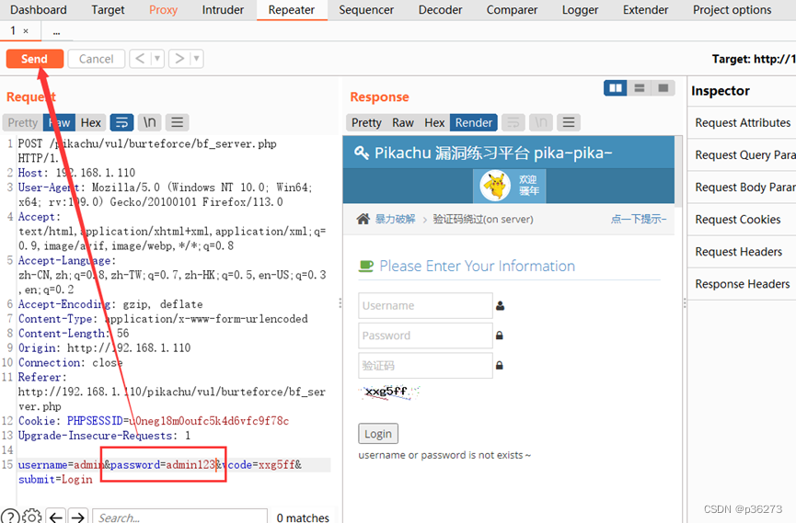
Task: Click the 暴力破解 breadcrumb link
Action: [x=395, y=219]
